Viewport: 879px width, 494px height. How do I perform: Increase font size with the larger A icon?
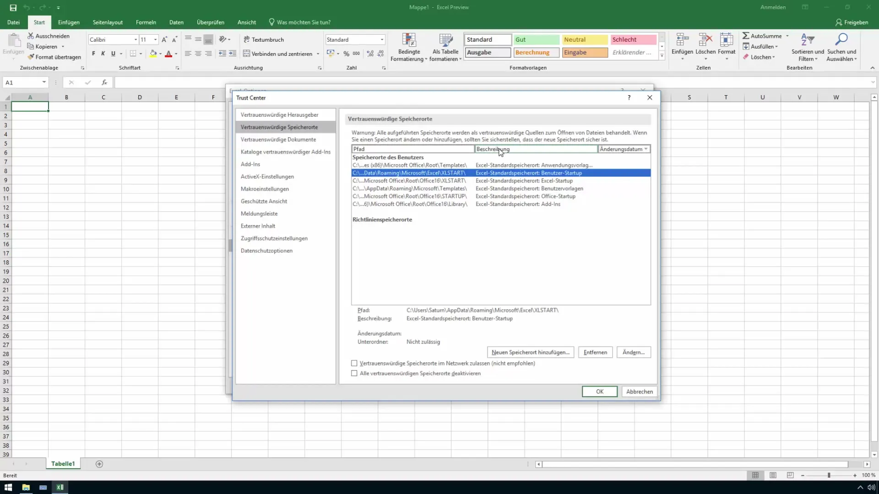pos(164,40)
